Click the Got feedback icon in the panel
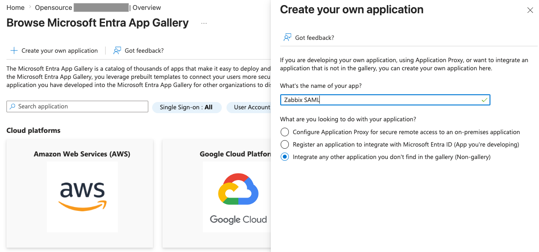539x252 pixels. pos(287,37)
